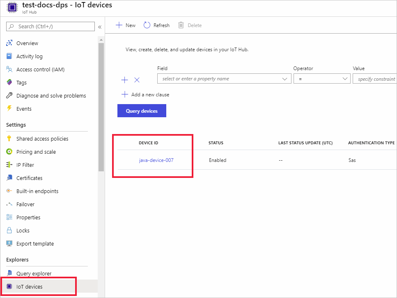Select Pricing and scale menu item
This screenshot has width=397, height=298.
36,152
